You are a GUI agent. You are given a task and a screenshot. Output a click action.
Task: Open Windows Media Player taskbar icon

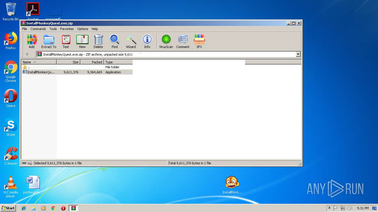(43, 208)
